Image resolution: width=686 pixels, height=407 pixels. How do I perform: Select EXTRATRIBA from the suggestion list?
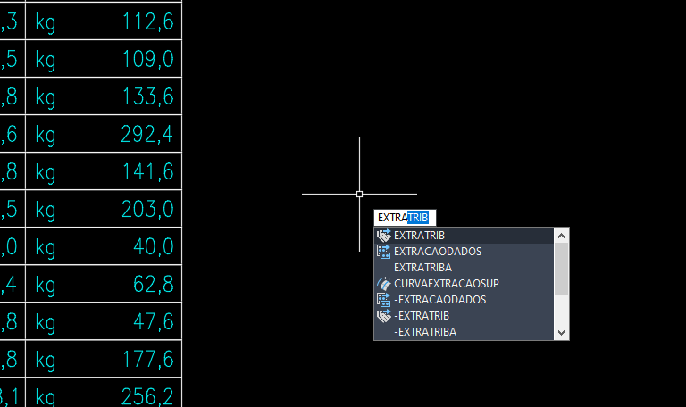point(422,268)
